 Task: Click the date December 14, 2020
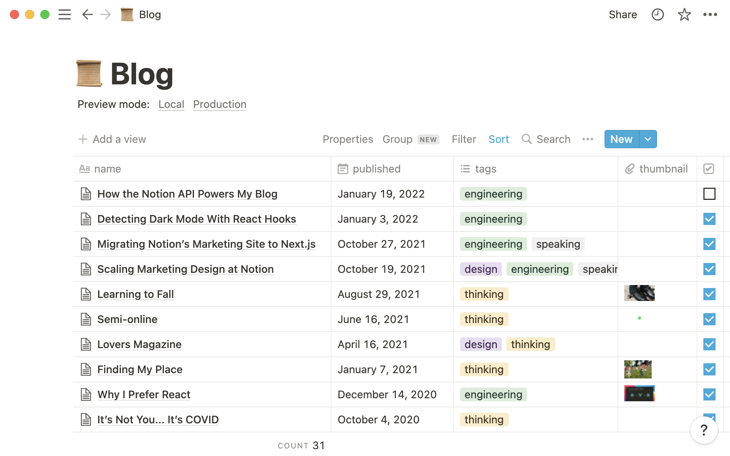pyautogui.click(x=387, y=394)
